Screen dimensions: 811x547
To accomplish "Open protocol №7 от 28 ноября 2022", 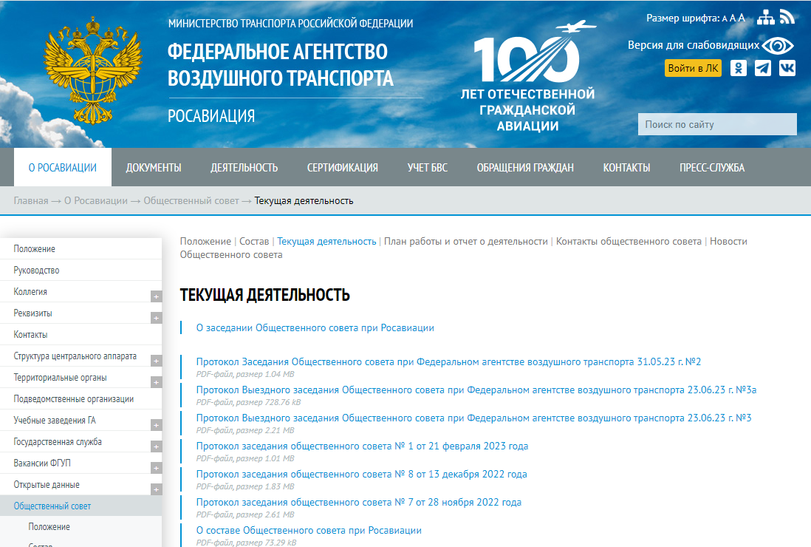I will [x=358, y=502].
